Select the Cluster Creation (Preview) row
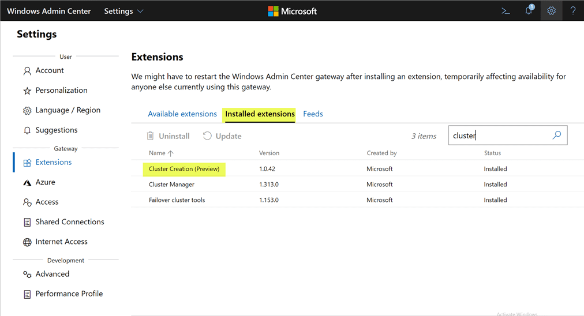The image size is (584, 316). coord(184,169)
